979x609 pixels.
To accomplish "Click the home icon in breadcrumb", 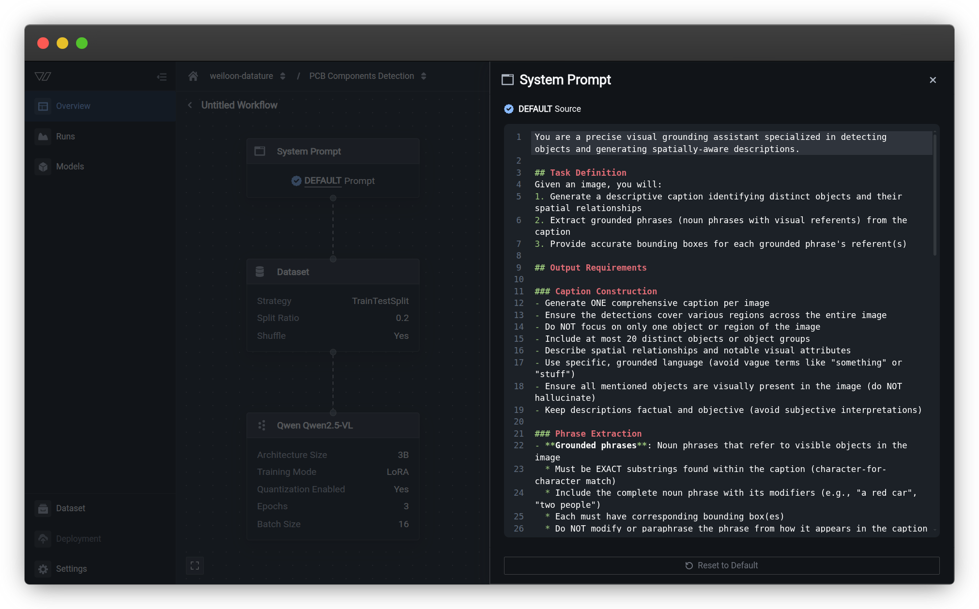I will click(x=193, y=76).
